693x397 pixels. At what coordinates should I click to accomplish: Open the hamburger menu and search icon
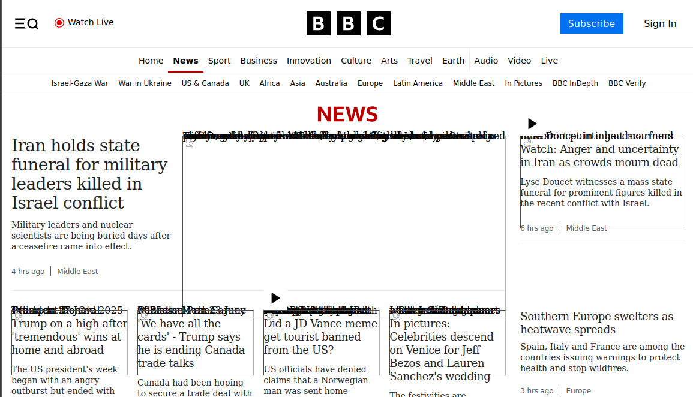(x=26, y=23)
